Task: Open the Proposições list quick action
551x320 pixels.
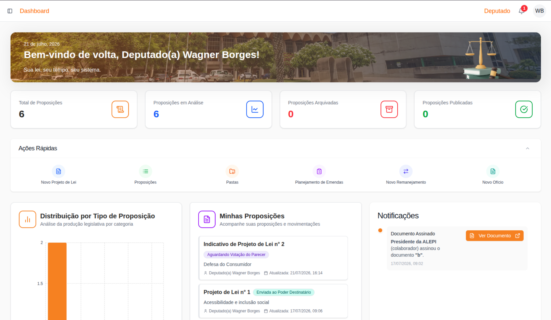Action: tap(145, 175)
